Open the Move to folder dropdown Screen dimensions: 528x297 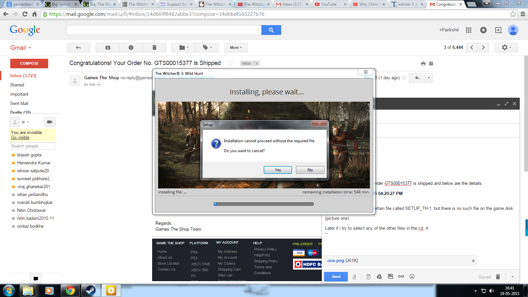(x=183, y=48)
